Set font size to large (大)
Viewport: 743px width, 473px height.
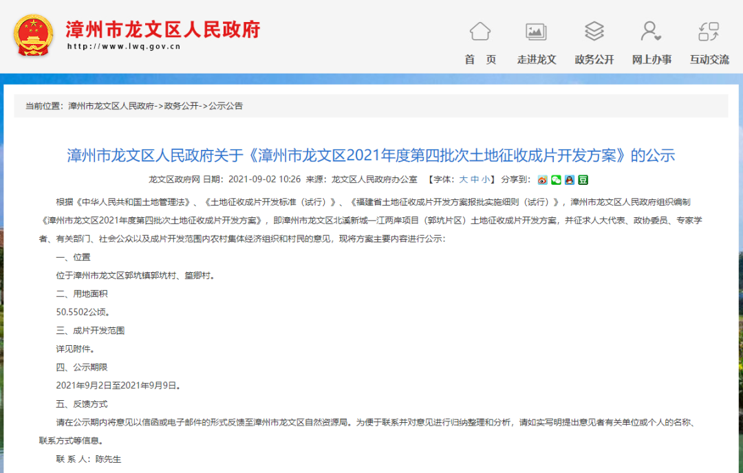pos(463,179)
